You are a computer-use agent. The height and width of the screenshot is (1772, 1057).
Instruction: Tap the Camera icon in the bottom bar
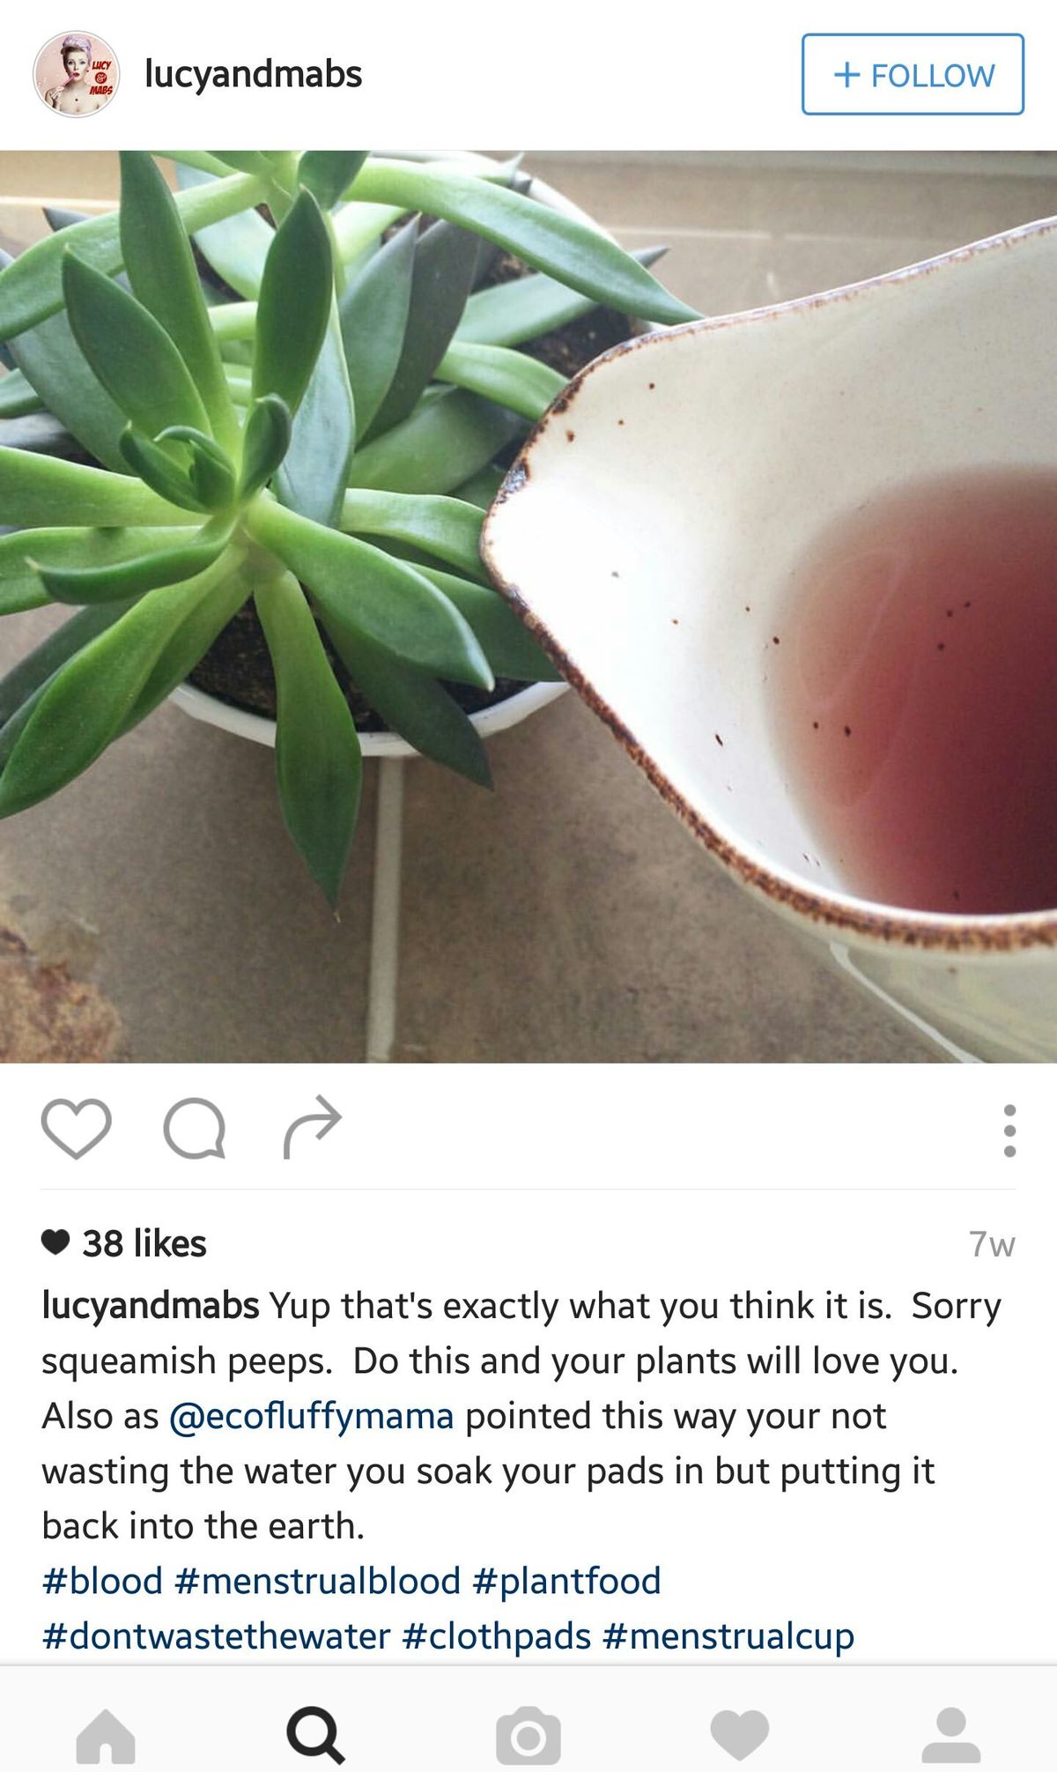[528, 1736]
